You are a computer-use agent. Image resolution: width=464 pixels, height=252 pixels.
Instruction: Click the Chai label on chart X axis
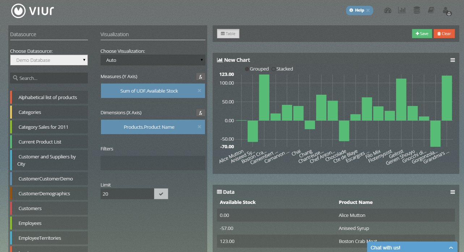pos(296,153)
